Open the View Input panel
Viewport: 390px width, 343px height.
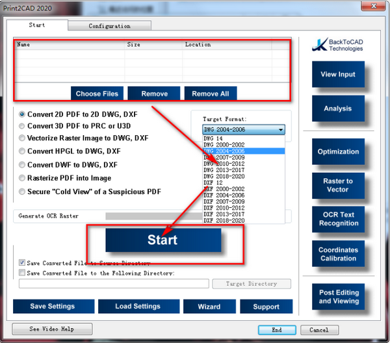click(x=338, y=74)
